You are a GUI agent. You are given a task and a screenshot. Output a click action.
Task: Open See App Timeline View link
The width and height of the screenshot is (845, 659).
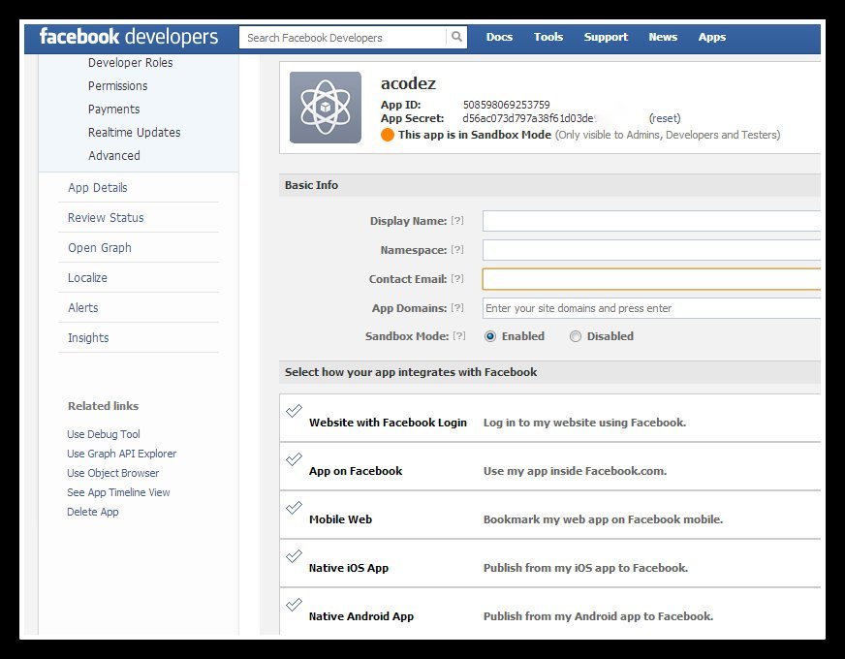click(118, 492)
